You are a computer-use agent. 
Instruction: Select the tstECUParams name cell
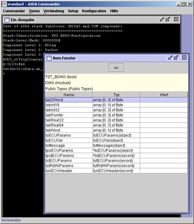(69, 161)
